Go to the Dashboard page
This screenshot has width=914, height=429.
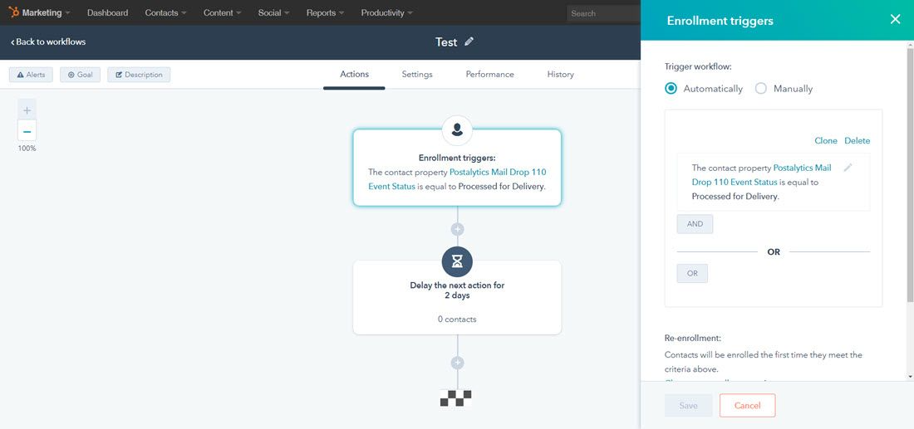107,12
